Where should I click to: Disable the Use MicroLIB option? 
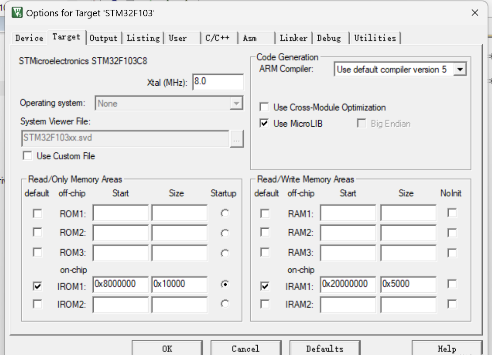click(x=264, y=123)
